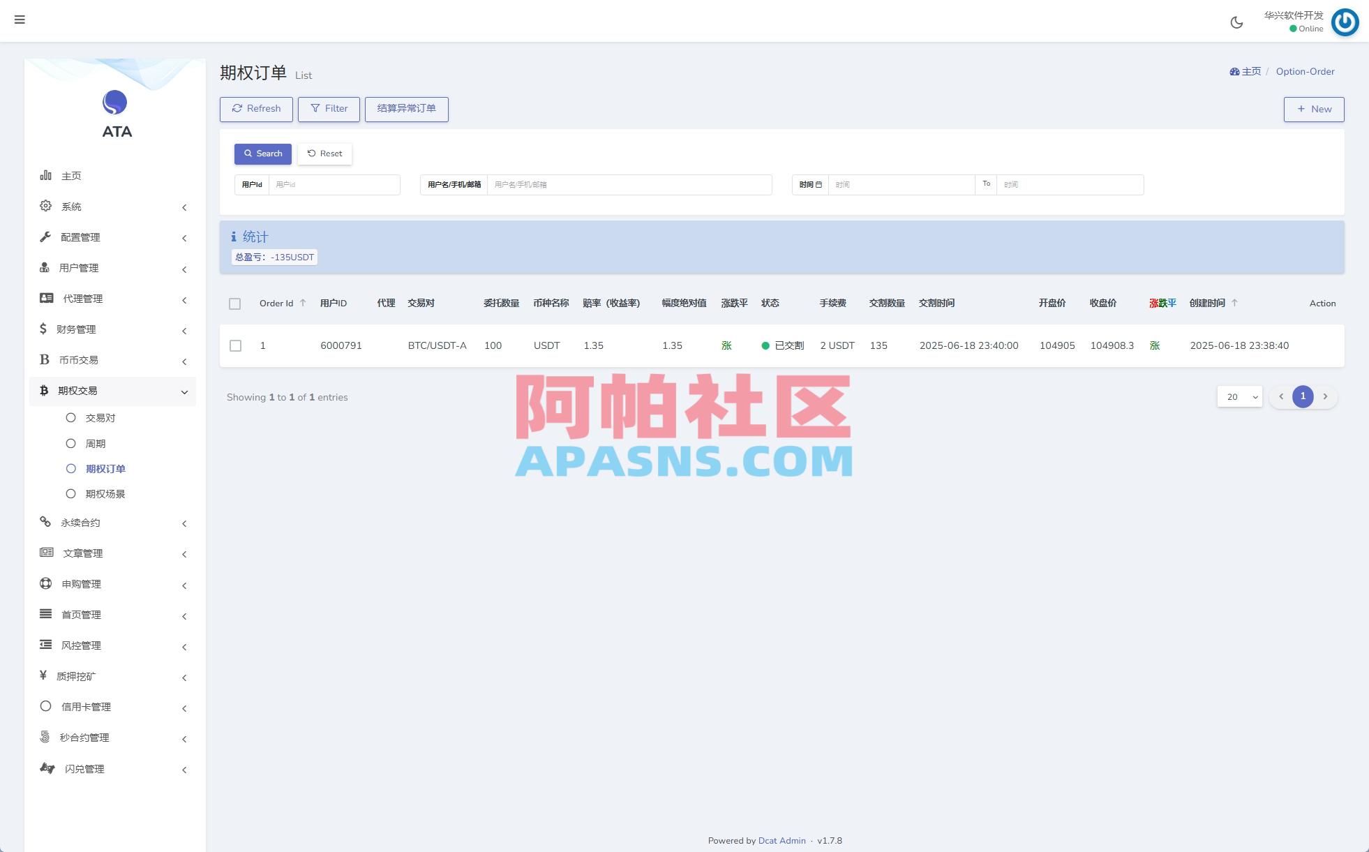Click the 结算异常订单 button

coord(407,109)
